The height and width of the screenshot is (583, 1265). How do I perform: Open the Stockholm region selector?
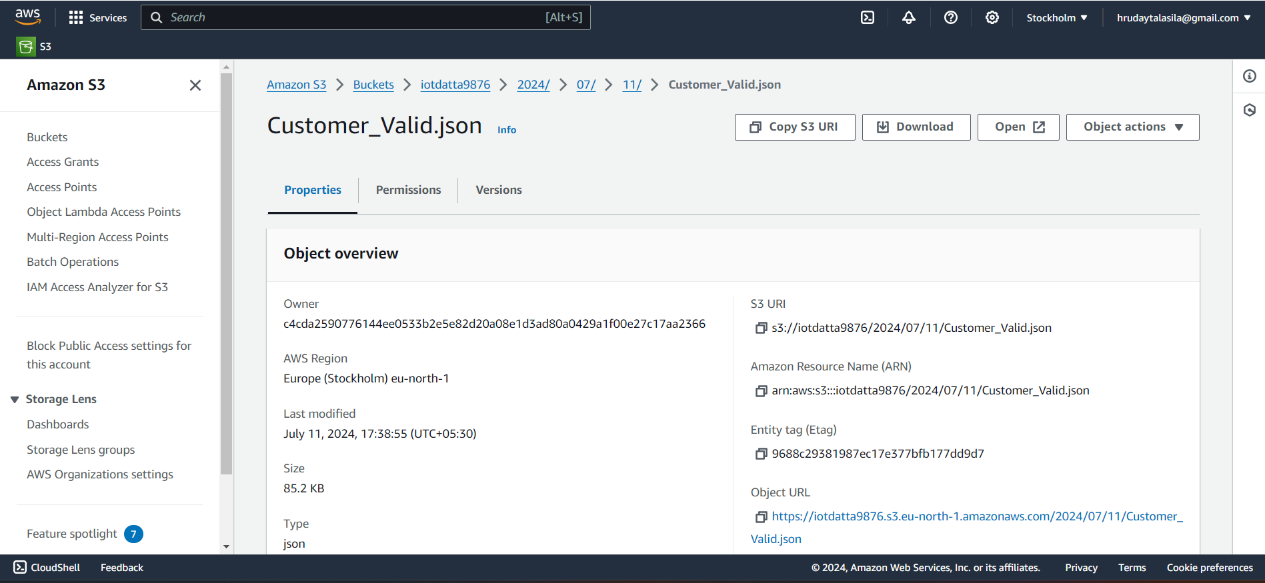[x=1056, y=18]
